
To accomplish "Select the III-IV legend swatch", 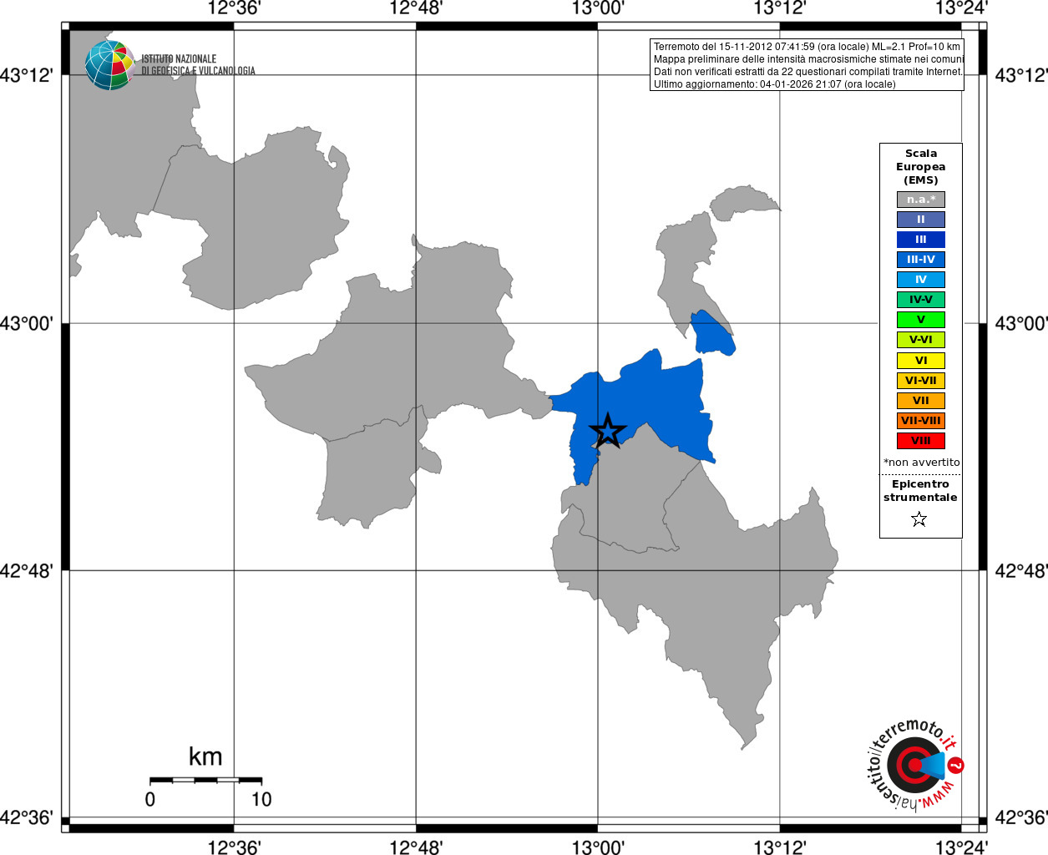I will click(x=921, y=260).
